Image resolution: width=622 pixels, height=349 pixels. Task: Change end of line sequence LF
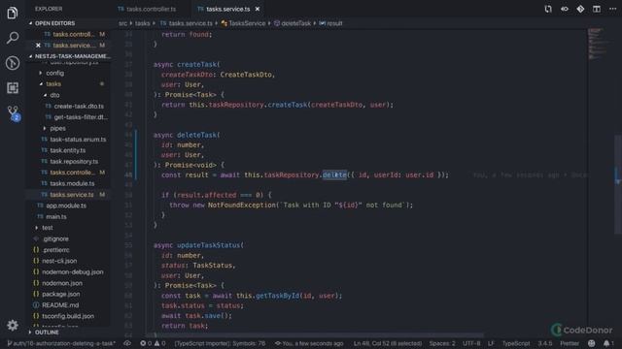(491, 343)
